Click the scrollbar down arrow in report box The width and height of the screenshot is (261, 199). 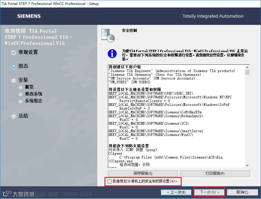(x=247, y=165)
